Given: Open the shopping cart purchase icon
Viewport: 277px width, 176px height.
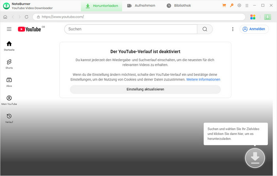Looking at the screenshot, I should (224, 6).
